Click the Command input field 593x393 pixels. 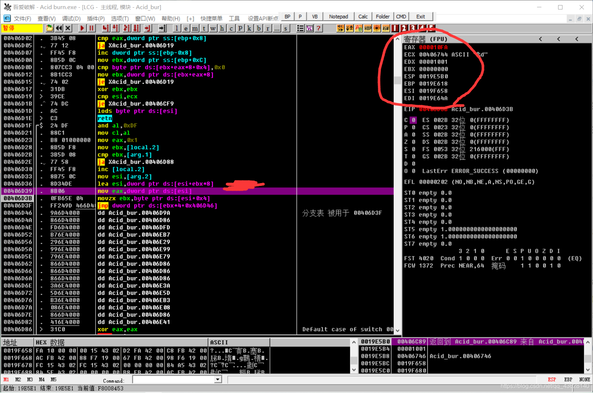(174, 380)
